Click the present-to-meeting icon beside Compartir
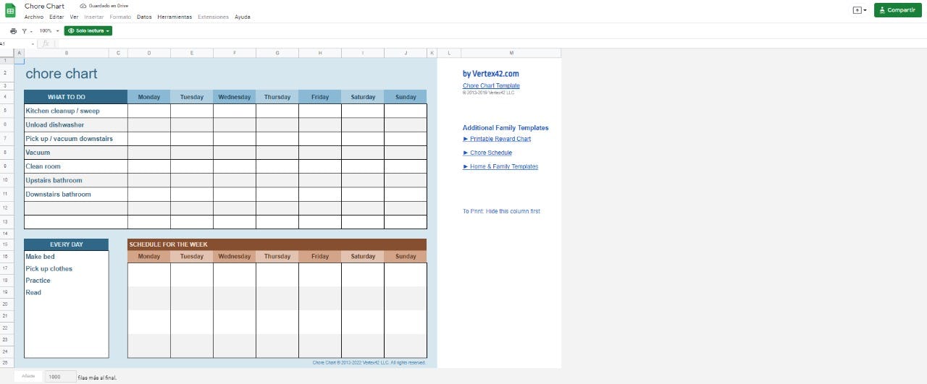 pos(860,10)
